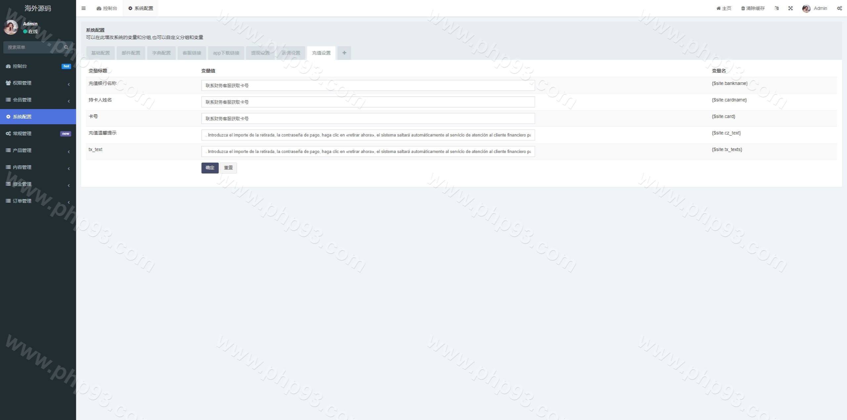Click the search magnifier icon in sidebar
This screenshot has width=847, height=420.
coord(66,47)
